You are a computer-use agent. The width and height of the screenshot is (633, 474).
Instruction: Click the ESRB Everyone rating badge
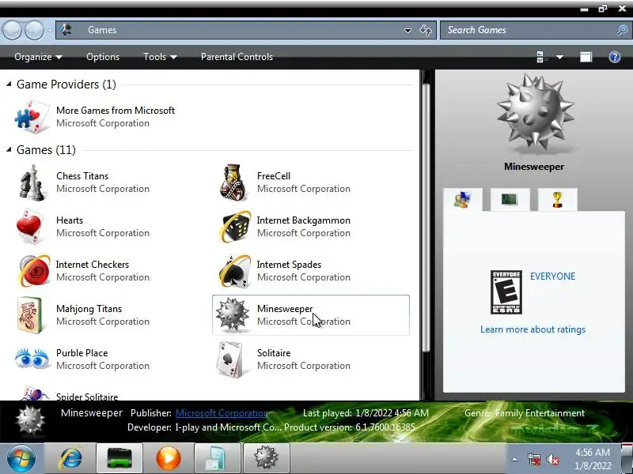coord(506,292)
